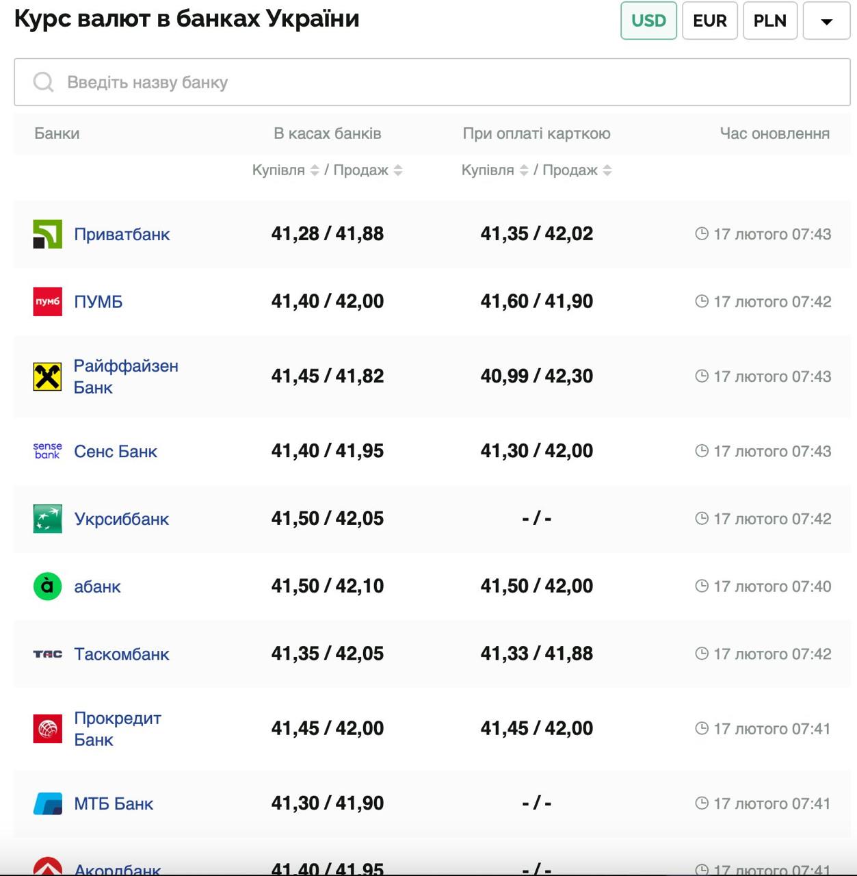Click the bank name search field
Viewport: 857px width, 876px height.
432,82
